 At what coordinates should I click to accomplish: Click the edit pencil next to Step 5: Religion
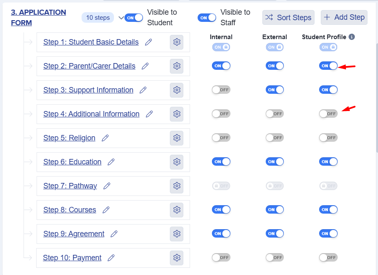105,138
